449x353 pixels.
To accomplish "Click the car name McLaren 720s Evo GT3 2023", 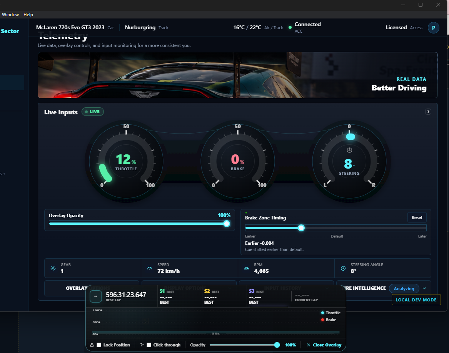I will point(70,27).
